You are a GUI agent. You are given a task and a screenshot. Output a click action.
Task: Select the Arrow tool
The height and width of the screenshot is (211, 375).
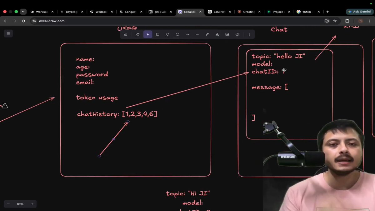click(x=187, y=34)
